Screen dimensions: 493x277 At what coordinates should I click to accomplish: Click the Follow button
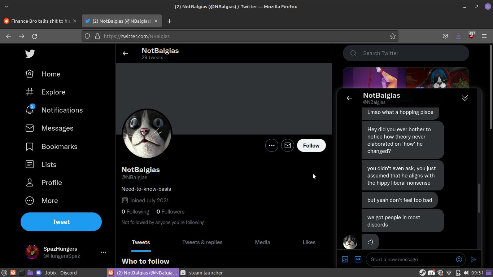311,145
